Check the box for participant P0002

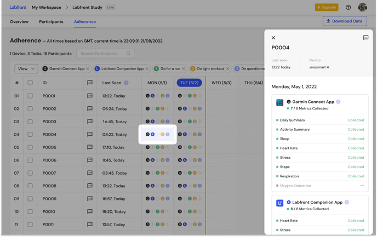click(x=30, y=108)
